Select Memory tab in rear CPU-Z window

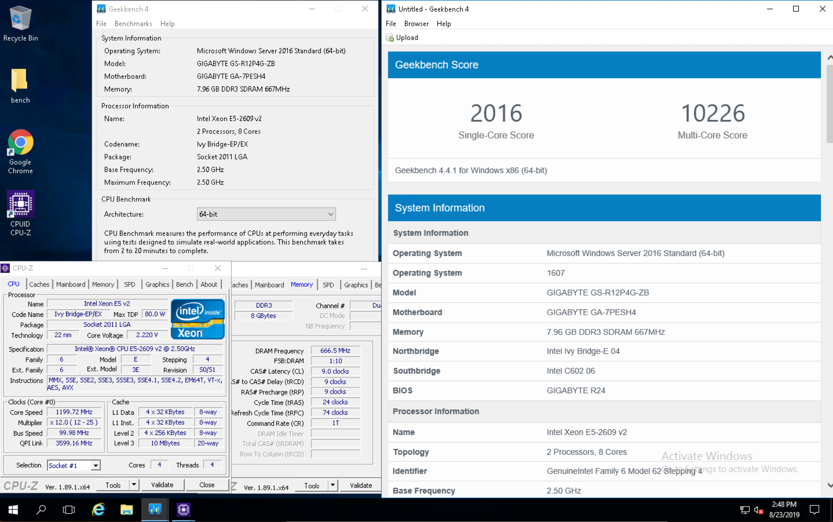tap(302, 284)
